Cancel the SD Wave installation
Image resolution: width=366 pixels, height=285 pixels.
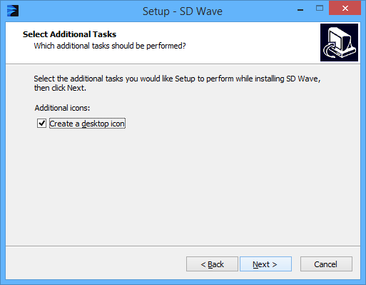point(326,264)
